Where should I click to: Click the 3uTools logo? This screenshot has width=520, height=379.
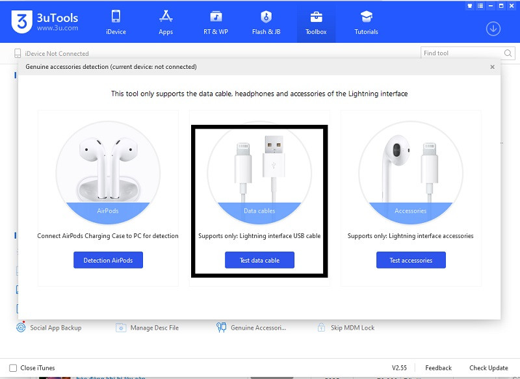22,23
